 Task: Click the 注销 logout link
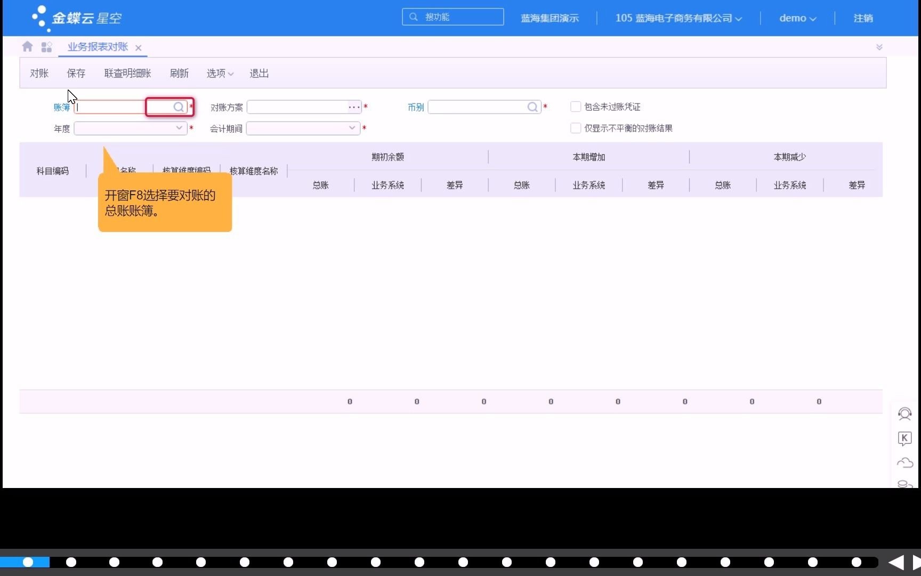click(863, 18)
